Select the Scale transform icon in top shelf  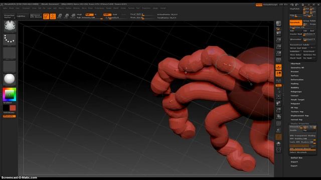(x=66, y=16)
